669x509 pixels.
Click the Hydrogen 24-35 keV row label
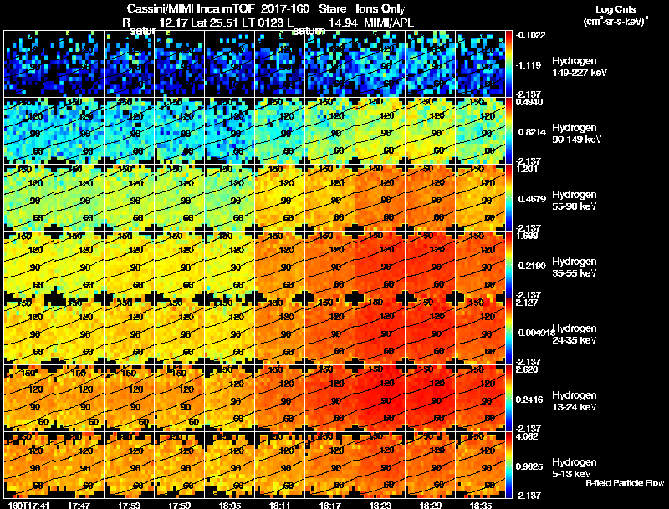tap(575, 334)
